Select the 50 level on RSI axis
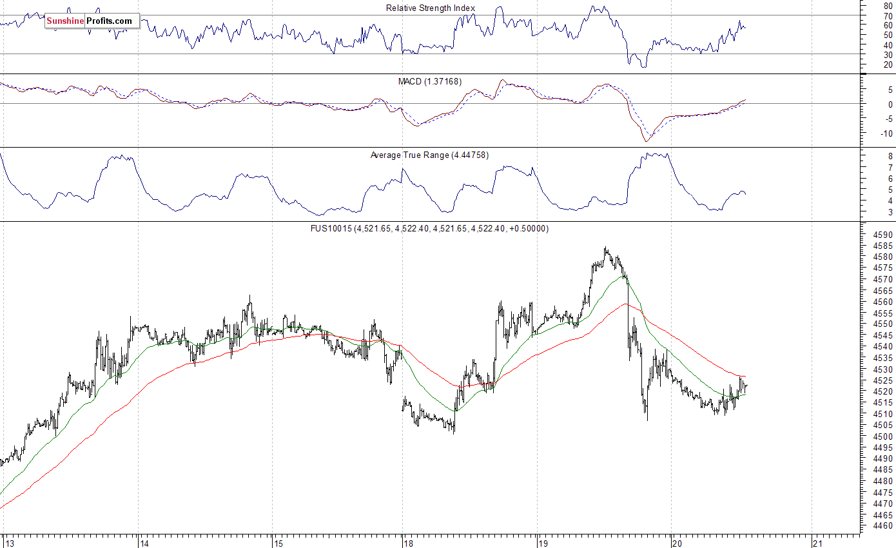896x548 pixels. (888, 35)
